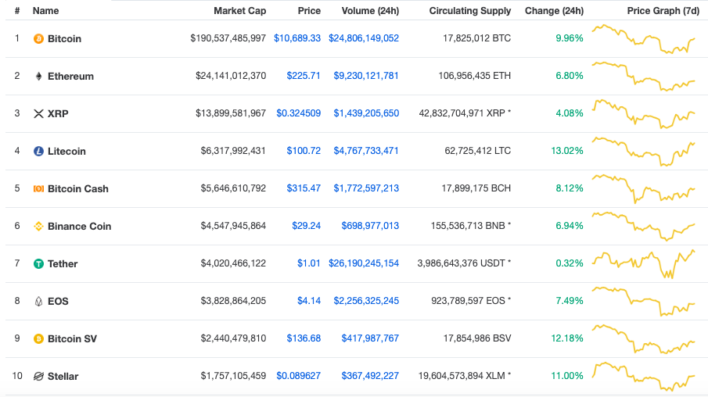Open XRP volume $1,439,205,650 link
The width and height of the screenshot is (708, 397).
[366, 113]
